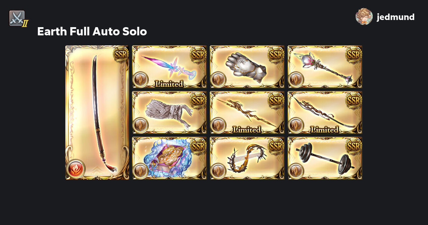The width and height of the screenshot is (428, 225).
Task: Select the curved Limited bow blade
Action: pyautogui.click(x=325, y=112)
